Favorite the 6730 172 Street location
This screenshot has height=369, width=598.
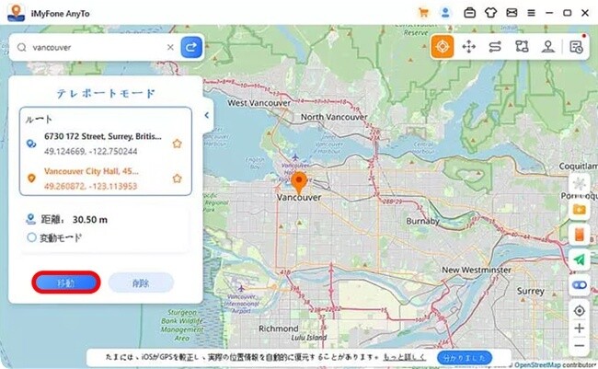point(177,144)
